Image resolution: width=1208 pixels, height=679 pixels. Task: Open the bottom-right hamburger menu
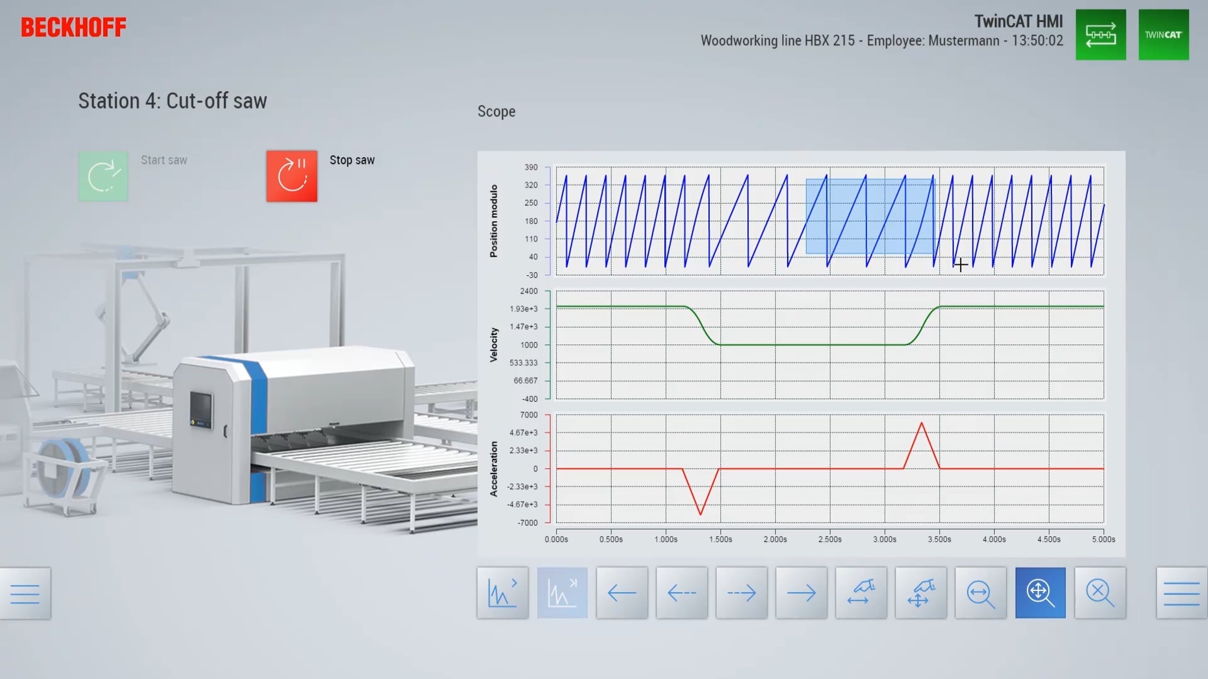(x=1181, y=593)
